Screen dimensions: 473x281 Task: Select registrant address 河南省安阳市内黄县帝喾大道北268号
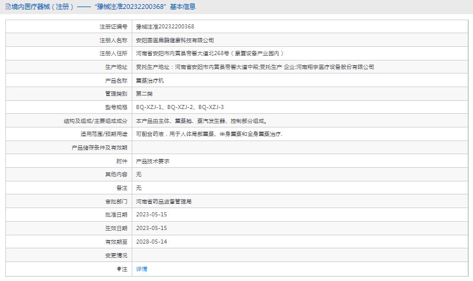coord(210,53)
